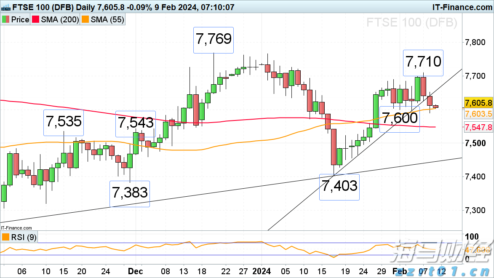Click the current price tag 7,605.8

pyautogui.click(x=478, y=103)
